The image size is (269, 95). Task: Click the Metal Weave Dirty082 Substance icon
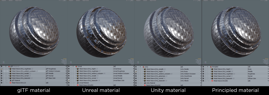(212, 81)
